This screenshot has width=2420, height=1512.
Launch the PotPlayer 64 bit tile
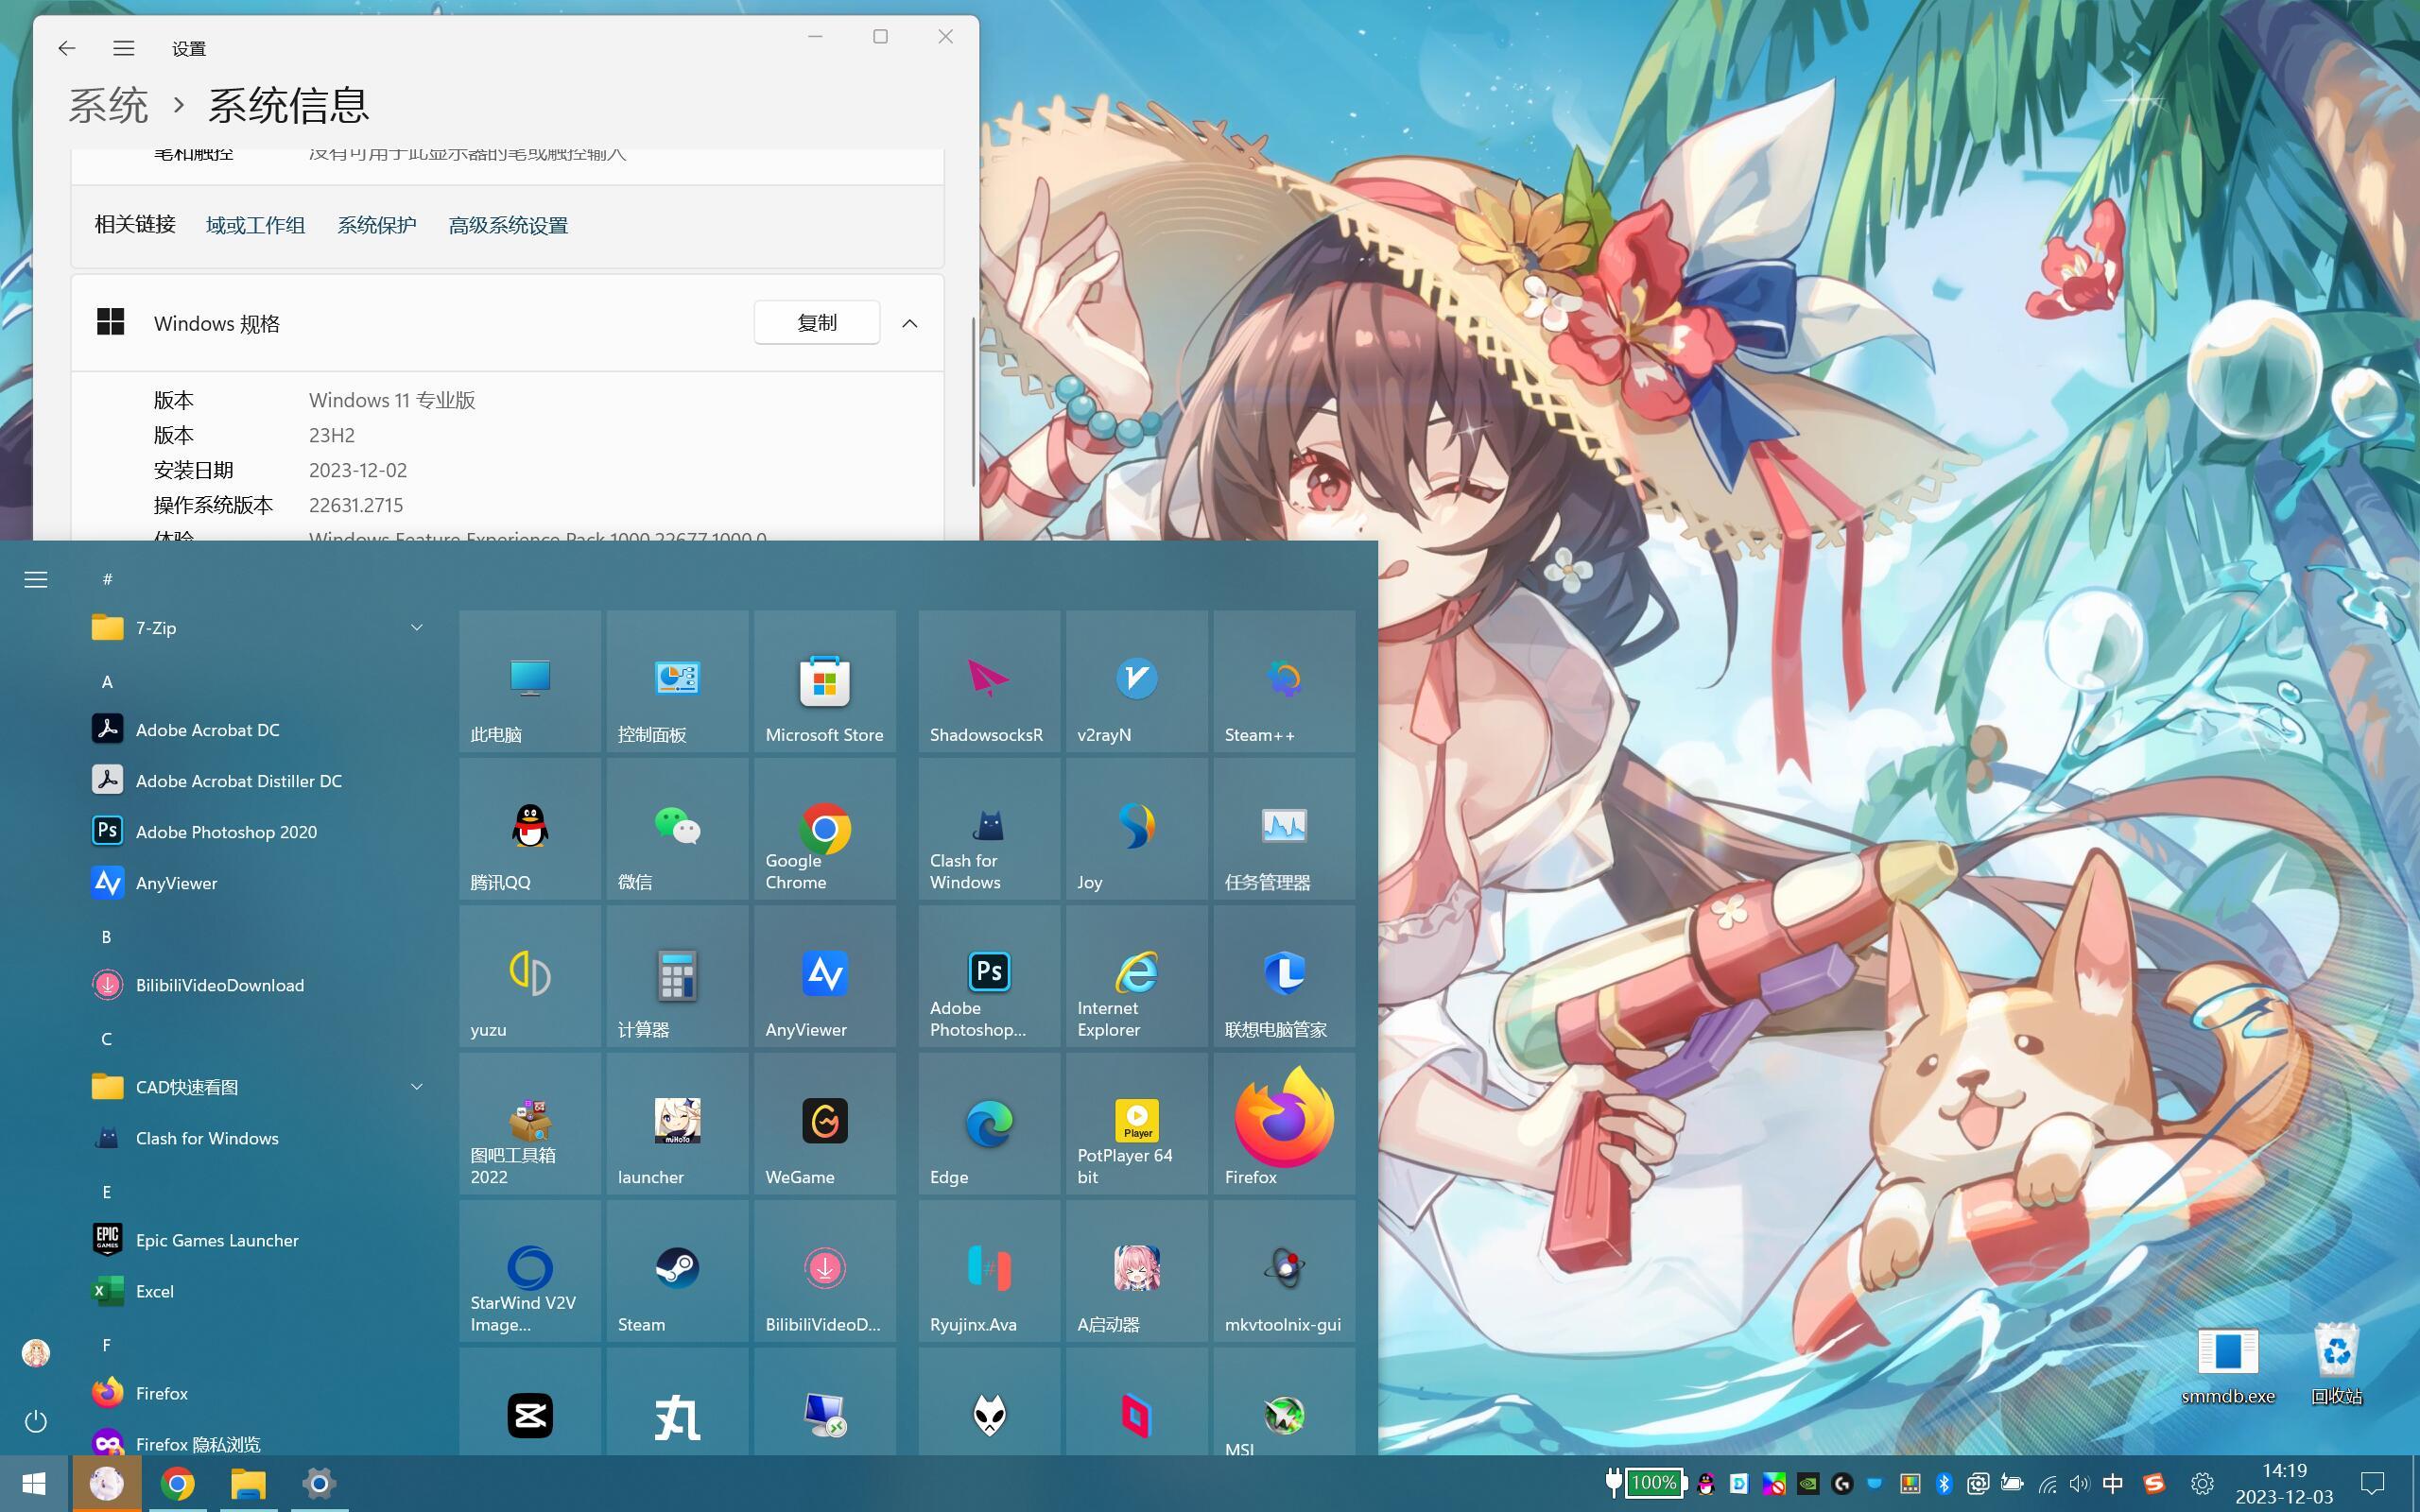pos(1136,1123)
